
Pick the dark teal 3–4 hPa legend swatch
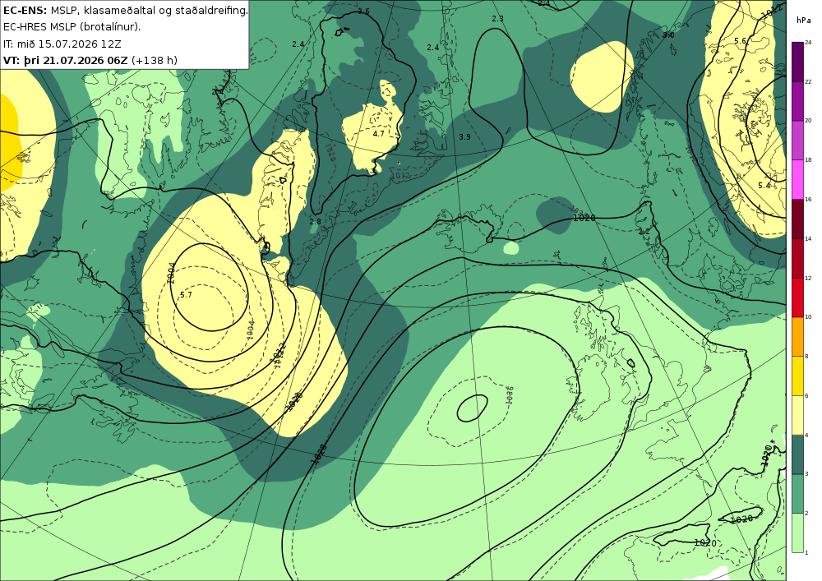point(797,454)
